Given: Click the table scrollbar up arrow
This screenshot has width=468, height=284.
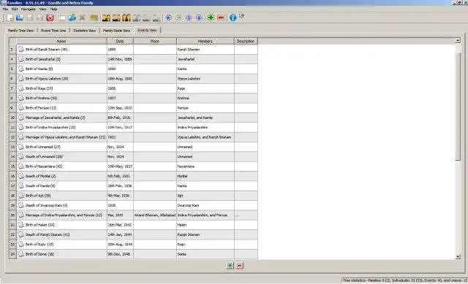Looking at the screenshot, I should click(x=458, y=40).
